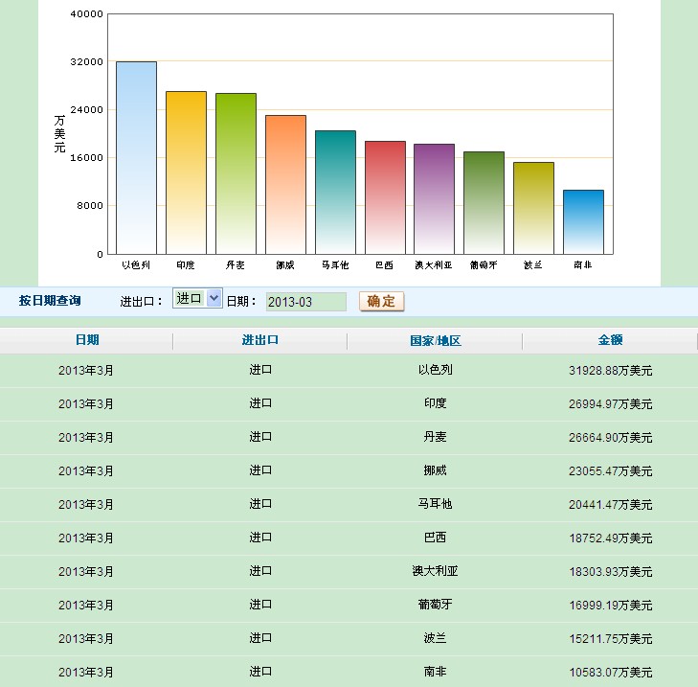
Task: Select the yellow 印度 bar in chart
Action: tap(186, 172)
